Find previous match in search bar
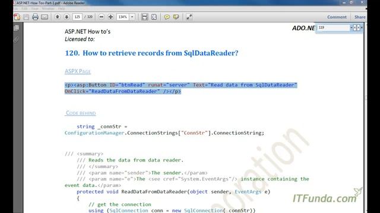This screenshot has width=380, height=213. click(x=355, y=28)
